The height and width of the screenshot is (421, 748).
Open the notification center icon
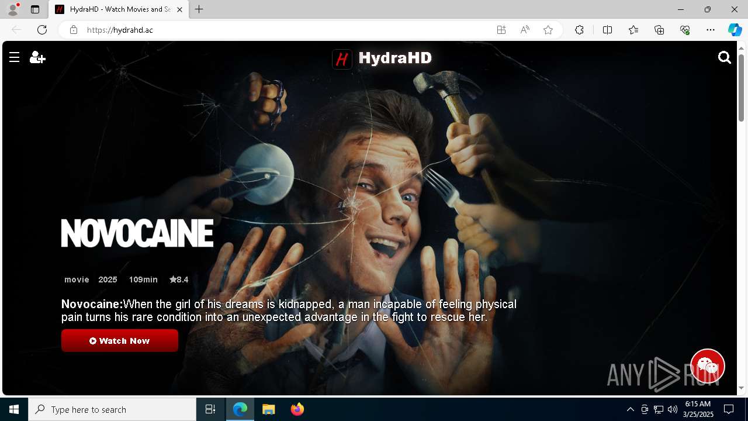pyautogui.click(x=729, y=409)
